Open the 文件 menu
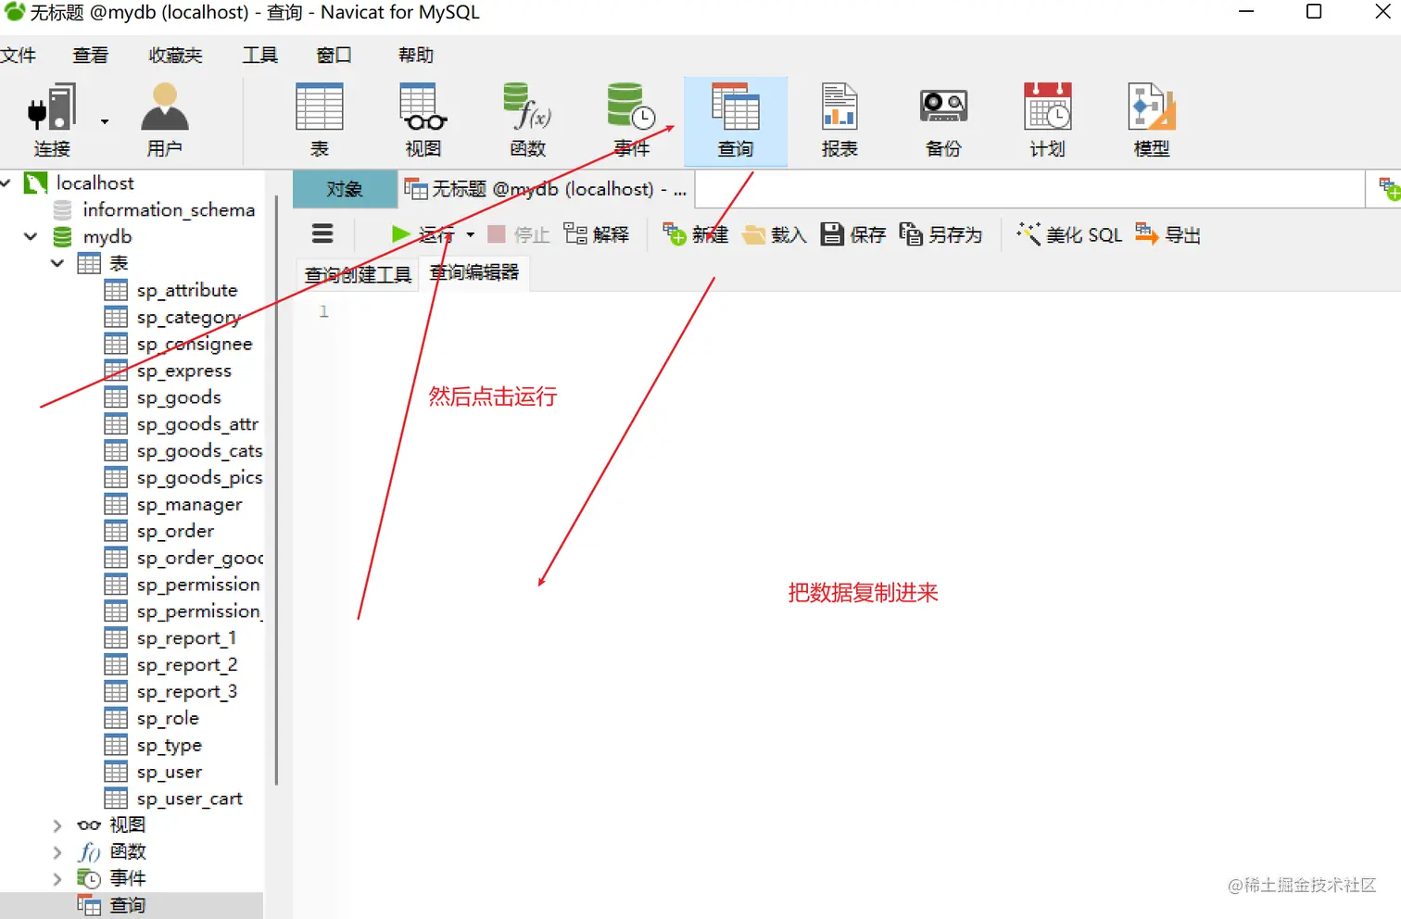 19,56
